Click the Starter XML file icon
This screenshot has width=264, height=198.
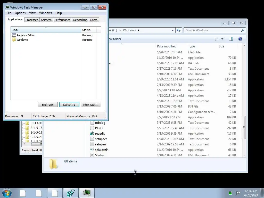coord(92,155)
